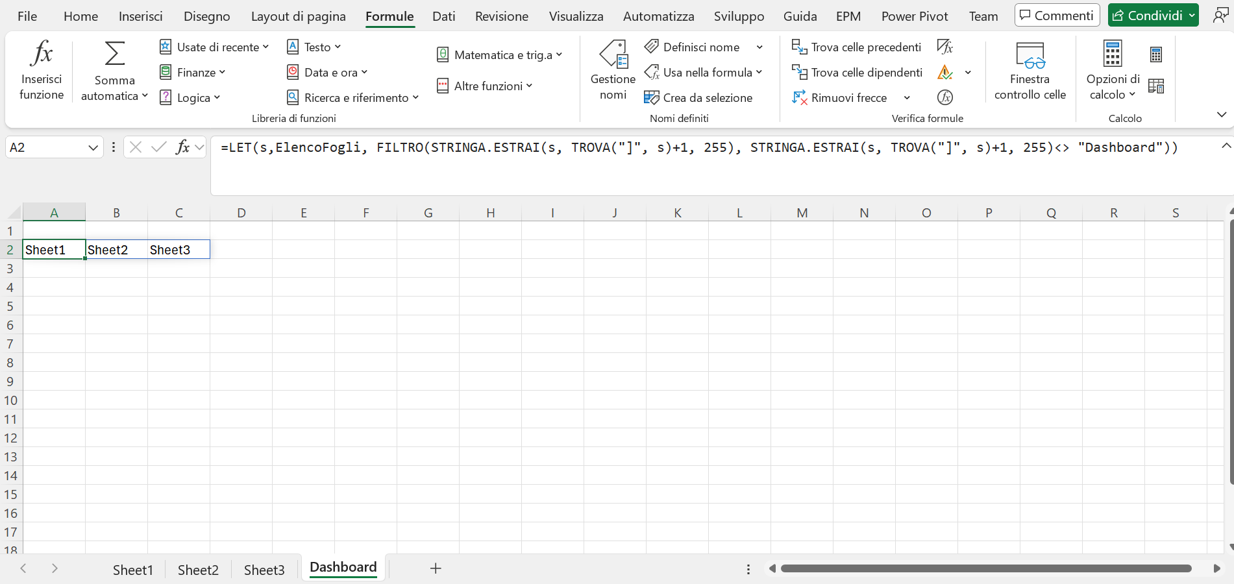Select column D header
Image resolution: width=1234 pixels, height=584 pixels.
tap(241, 213)
